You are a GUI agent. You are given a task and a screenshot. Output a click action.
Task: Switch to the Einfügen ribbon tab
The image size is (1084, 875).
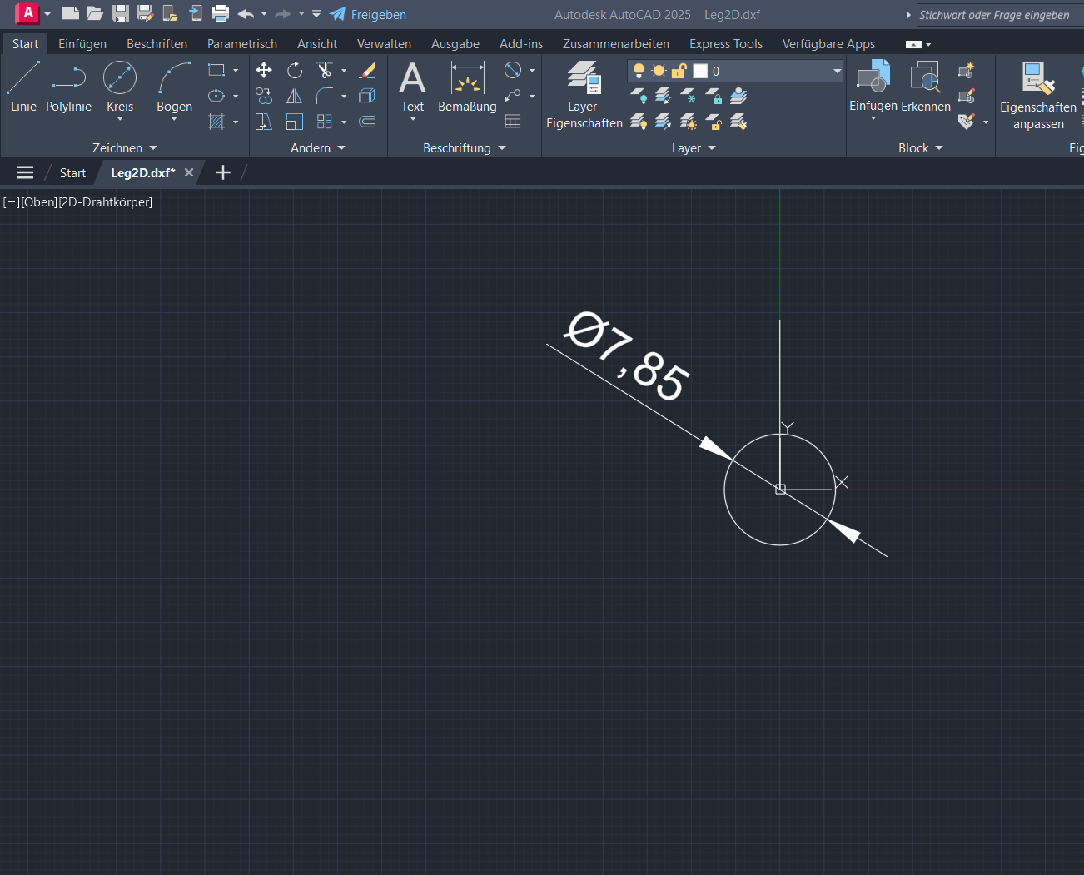point(82,44)
